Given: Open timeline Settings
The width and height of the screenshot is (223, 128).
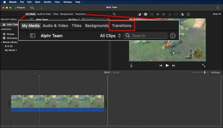Looking at the screenshot, I should (x=215, y=73).
